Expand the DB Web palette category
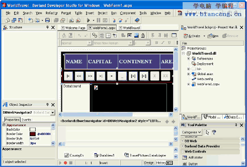 [183, 141]
